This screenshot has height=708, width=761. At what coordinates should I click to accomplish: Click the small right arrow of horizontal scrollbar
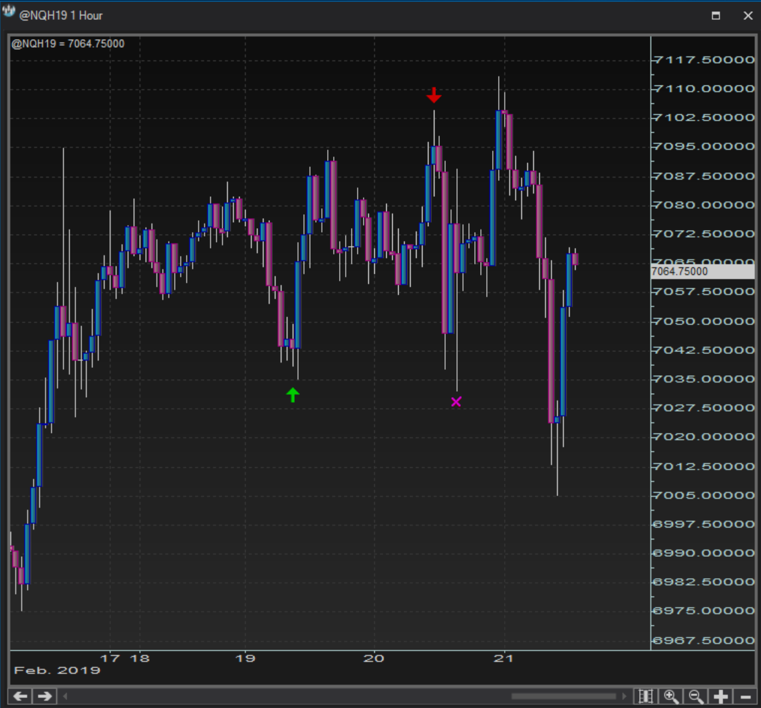point(625,696)
